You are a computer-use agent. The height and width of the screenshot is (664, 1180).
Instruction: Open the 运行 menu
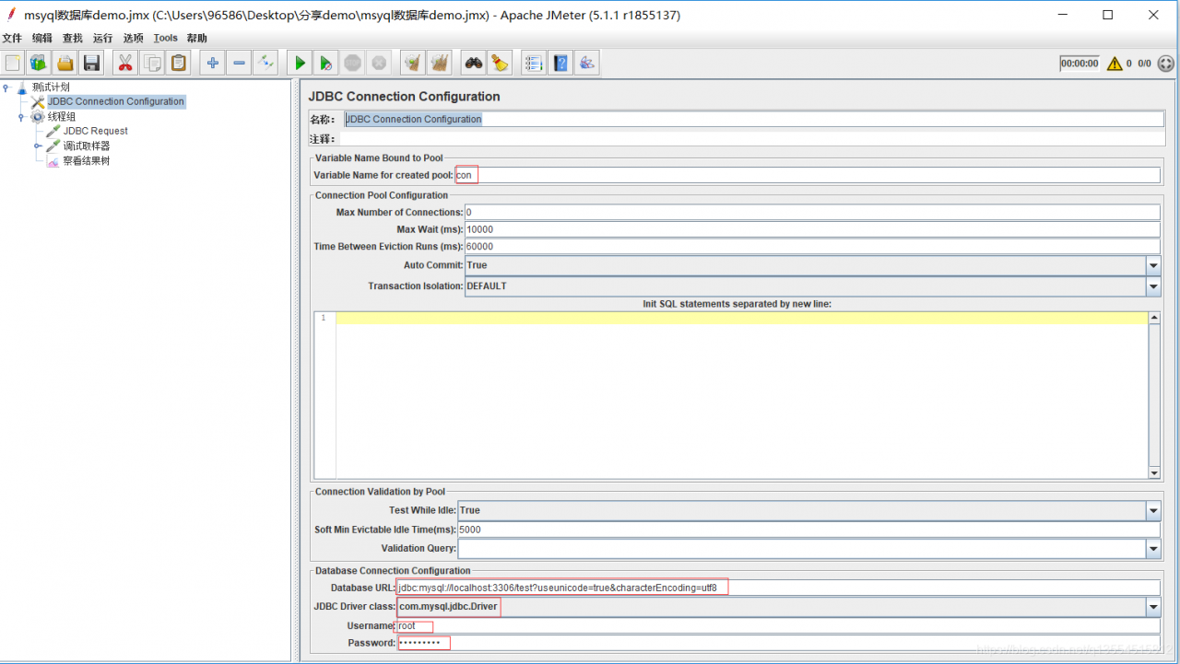102,38
